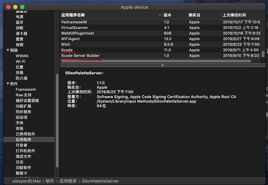Collapse the 软件 section triangle

coord(8,84)
